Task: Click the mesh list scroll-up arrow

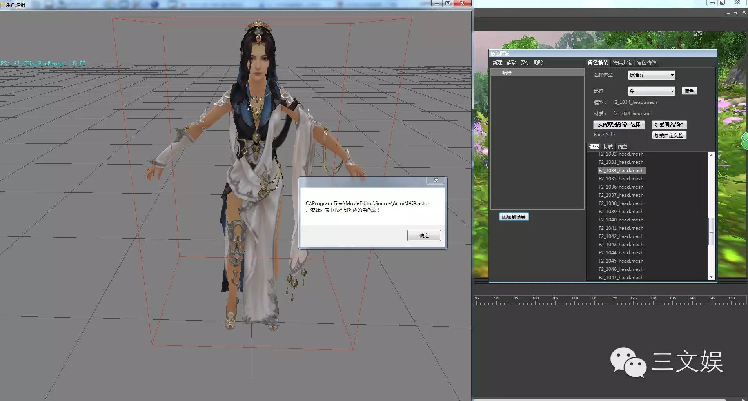Action: (711, 156)
